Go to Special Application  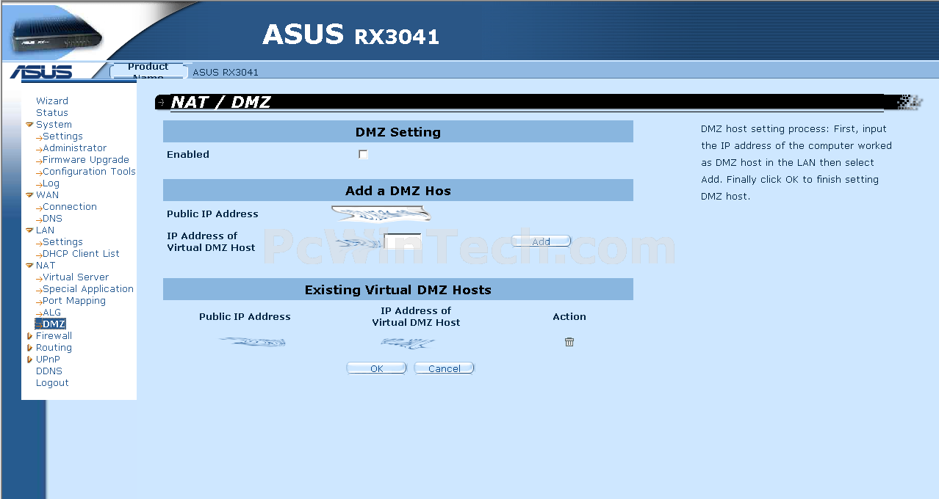coord(88,289)
